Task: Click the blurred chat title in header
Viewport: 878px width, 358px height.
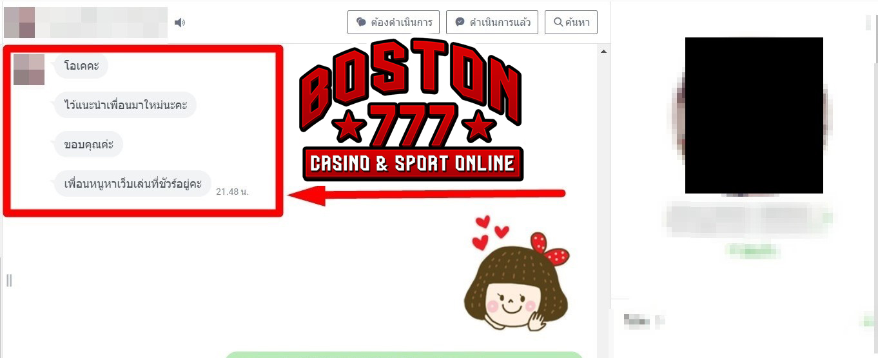Action: 86,23
